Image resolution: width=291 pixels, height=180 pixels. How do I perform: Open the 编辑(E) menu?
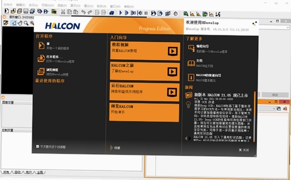pyautogui.click(x=20, y=5)
